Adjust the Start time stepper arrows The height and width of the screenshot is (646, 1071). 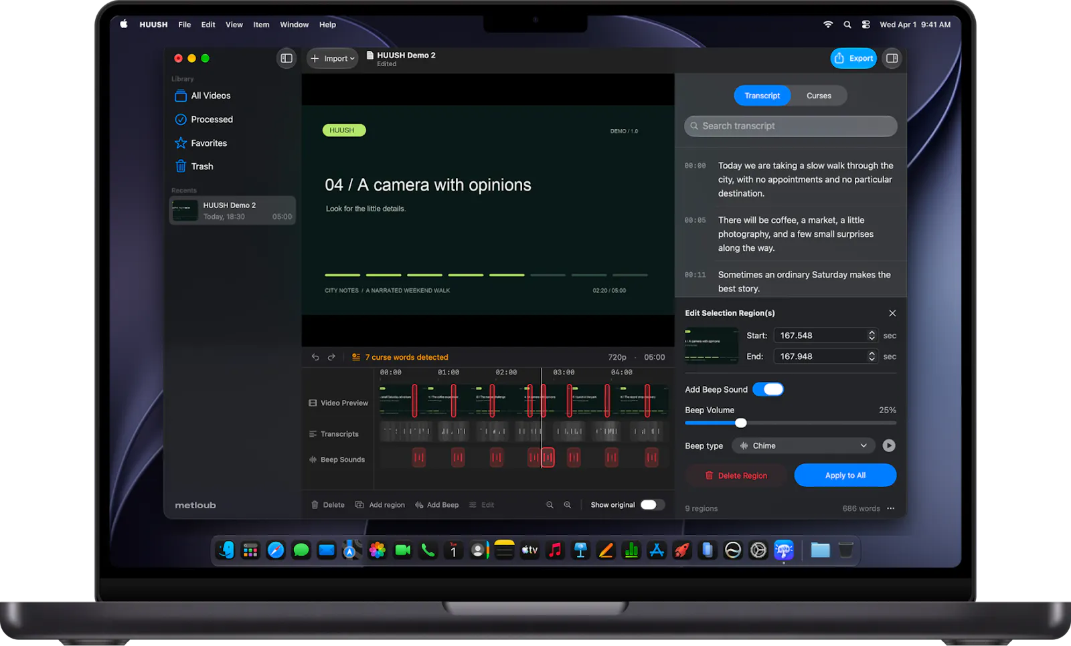tap(872, 336)
